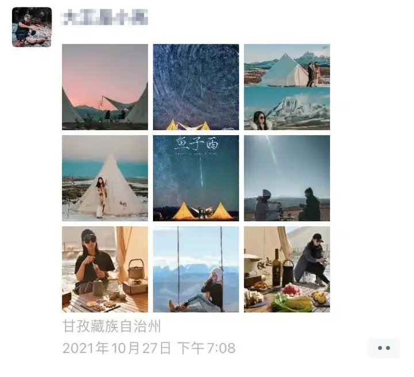Click the 鱼子西 title text in poster

(x=197, y=144)
